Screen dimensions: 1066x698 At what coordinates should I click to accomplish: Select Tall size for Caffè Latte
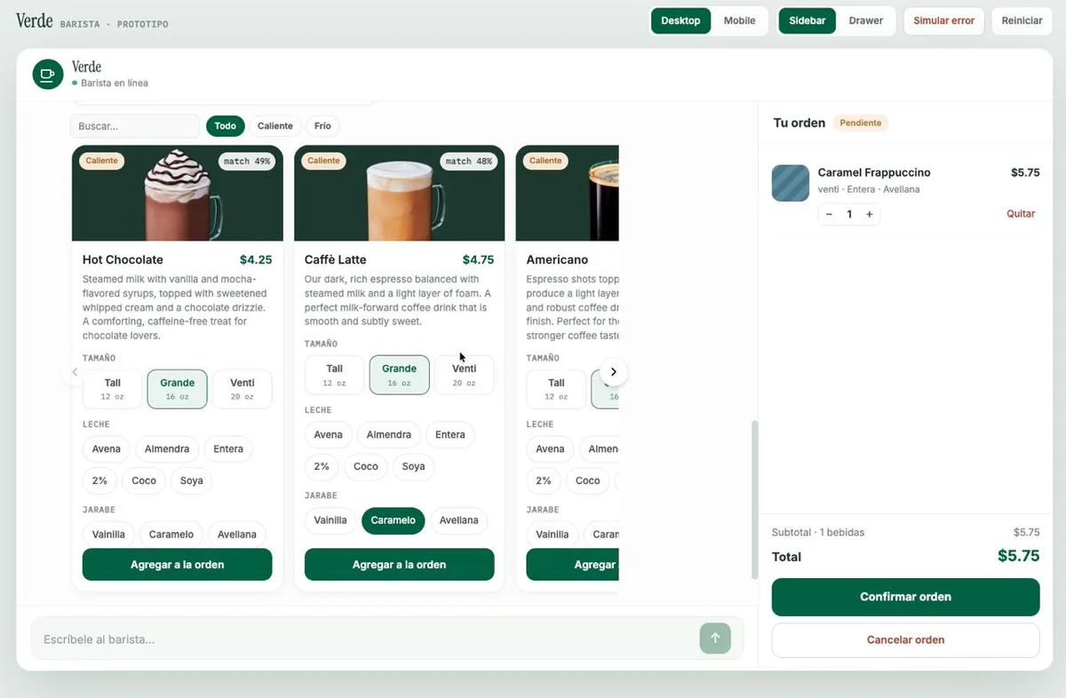click(334, 375)
